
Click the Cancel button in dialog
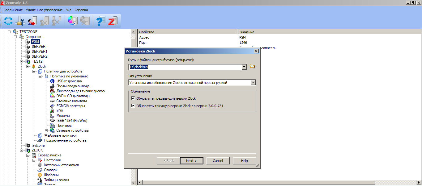coord(218,161)
